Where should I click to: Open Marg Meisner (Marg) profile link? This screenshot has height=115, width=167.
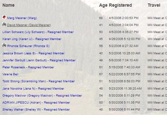pos(22,18)
